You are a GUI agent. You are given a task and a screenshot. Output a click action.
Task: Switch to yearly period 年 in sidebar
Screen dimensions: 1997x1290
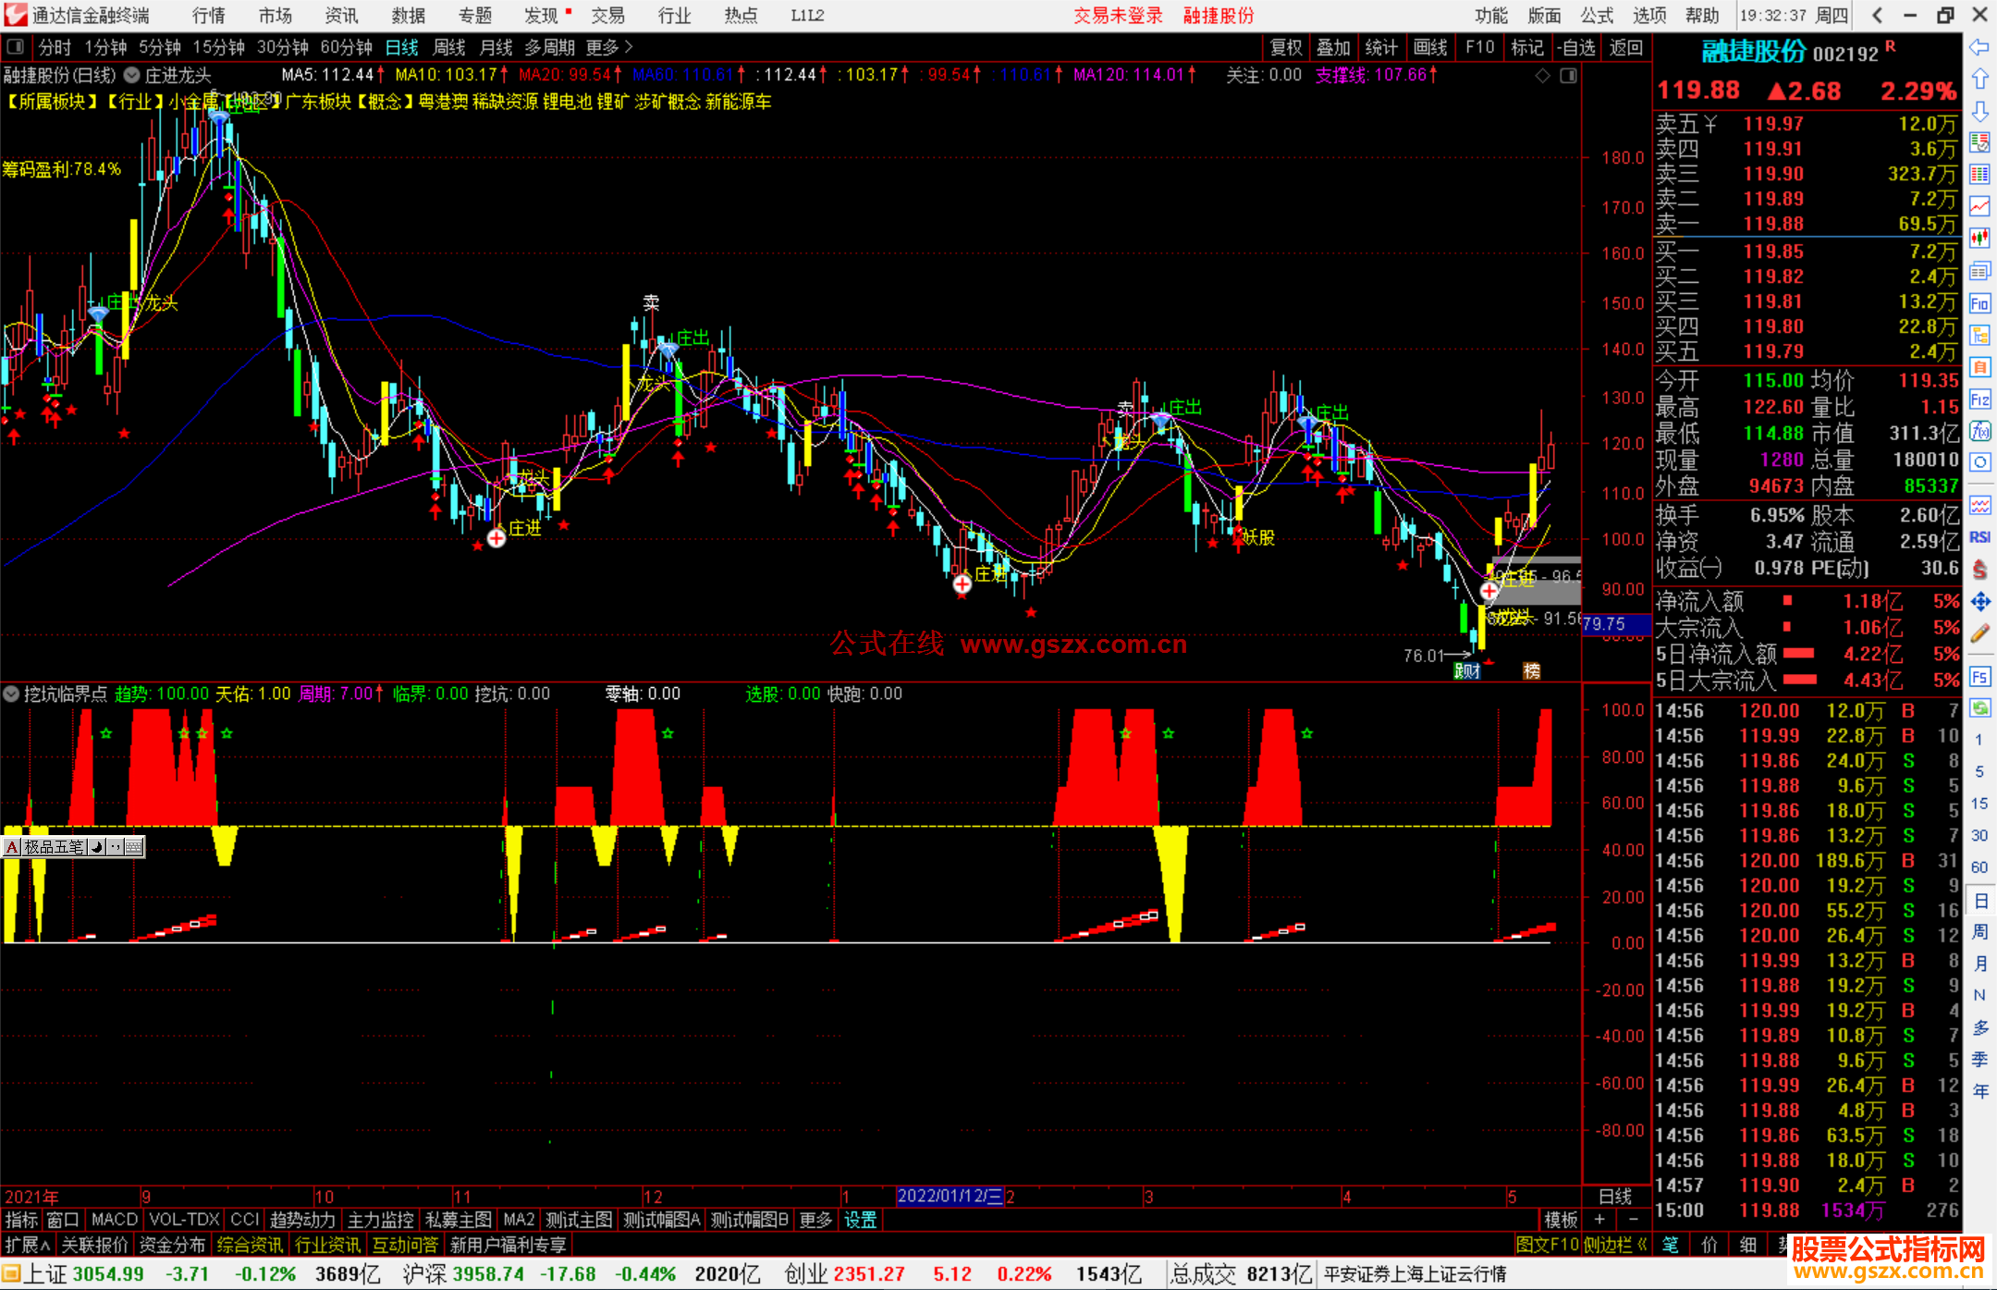(x=1979, y=1091)
